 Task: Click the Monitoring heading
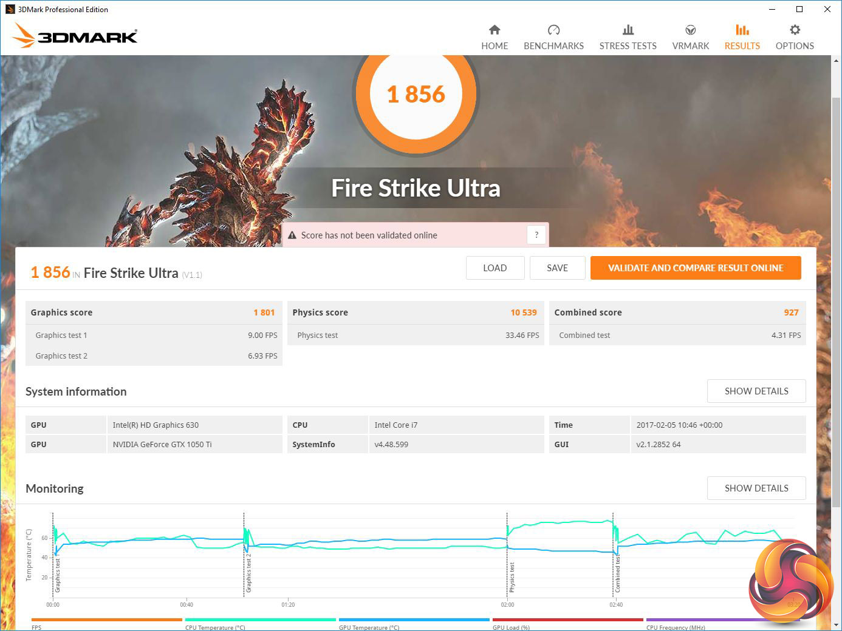tap(55, 489)
